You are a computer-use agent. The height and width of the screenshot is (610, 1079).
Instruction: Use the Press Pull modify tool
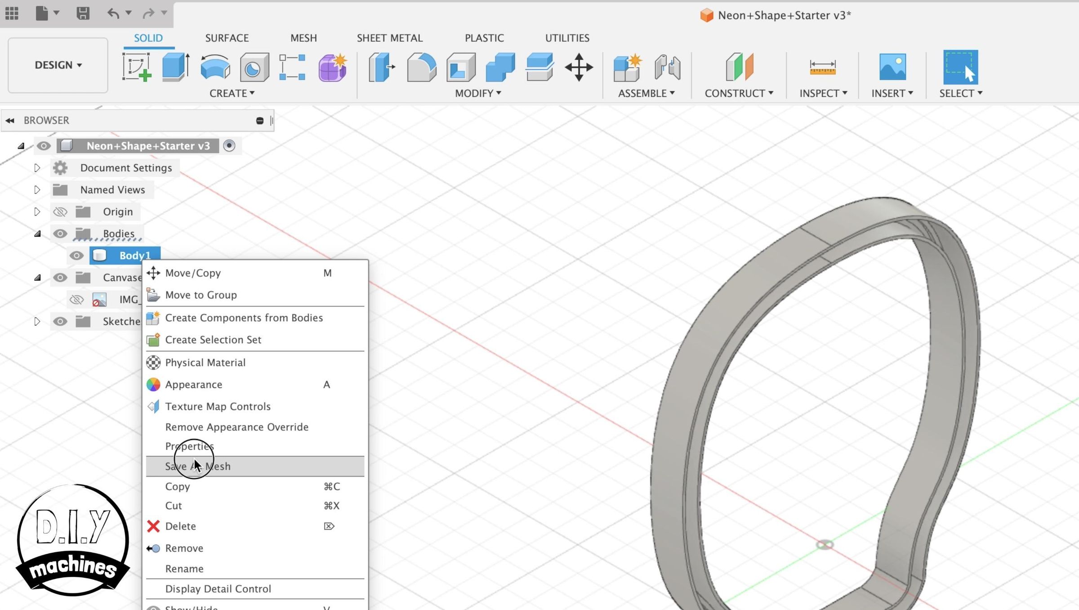pos(381,67)
